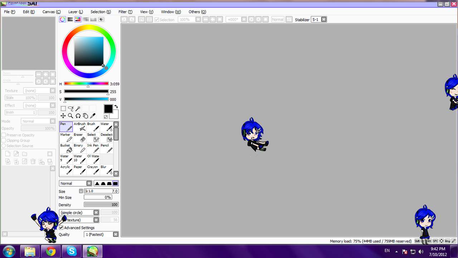Open the simple circle brush shape dropdown
This screenshot has width=458, height=258.
(79, 212)
